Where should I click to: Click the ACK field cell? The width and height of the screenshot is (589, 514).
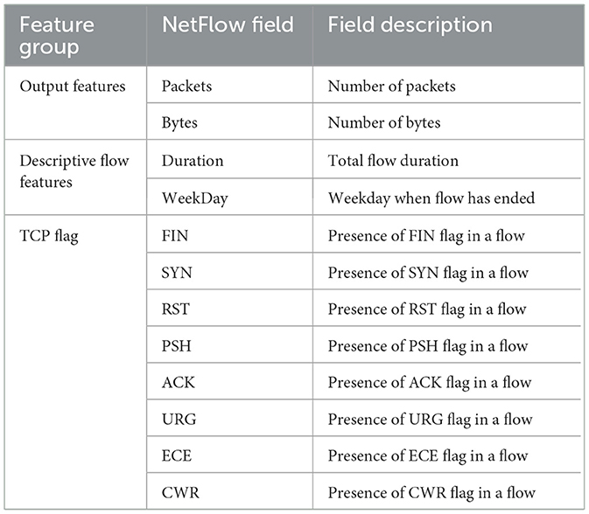click(x=178, y=382)
